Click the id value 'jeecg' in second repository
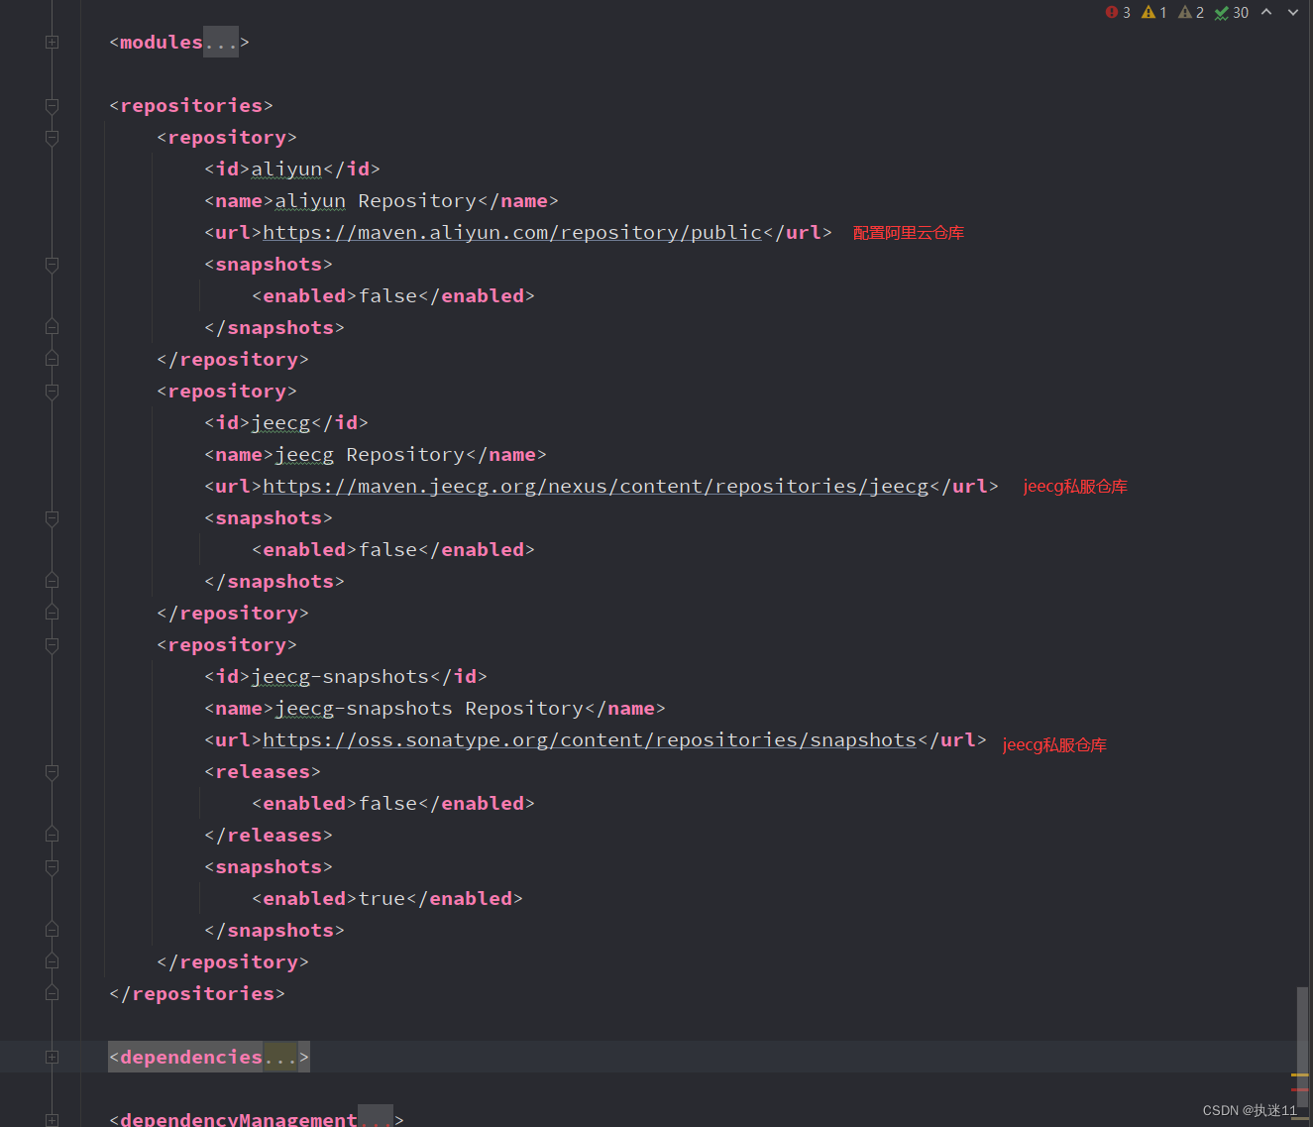The image size is (1313, 1127). [x=280, y=423]
